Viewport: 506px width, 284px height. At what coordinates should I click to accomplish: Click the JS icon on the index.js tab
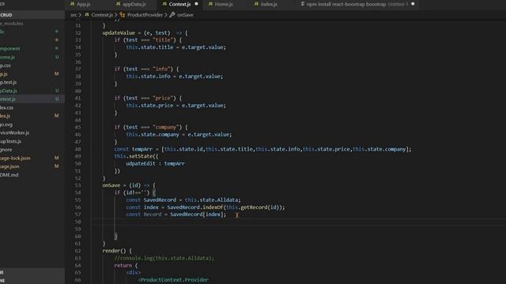(x=256, y=4)
